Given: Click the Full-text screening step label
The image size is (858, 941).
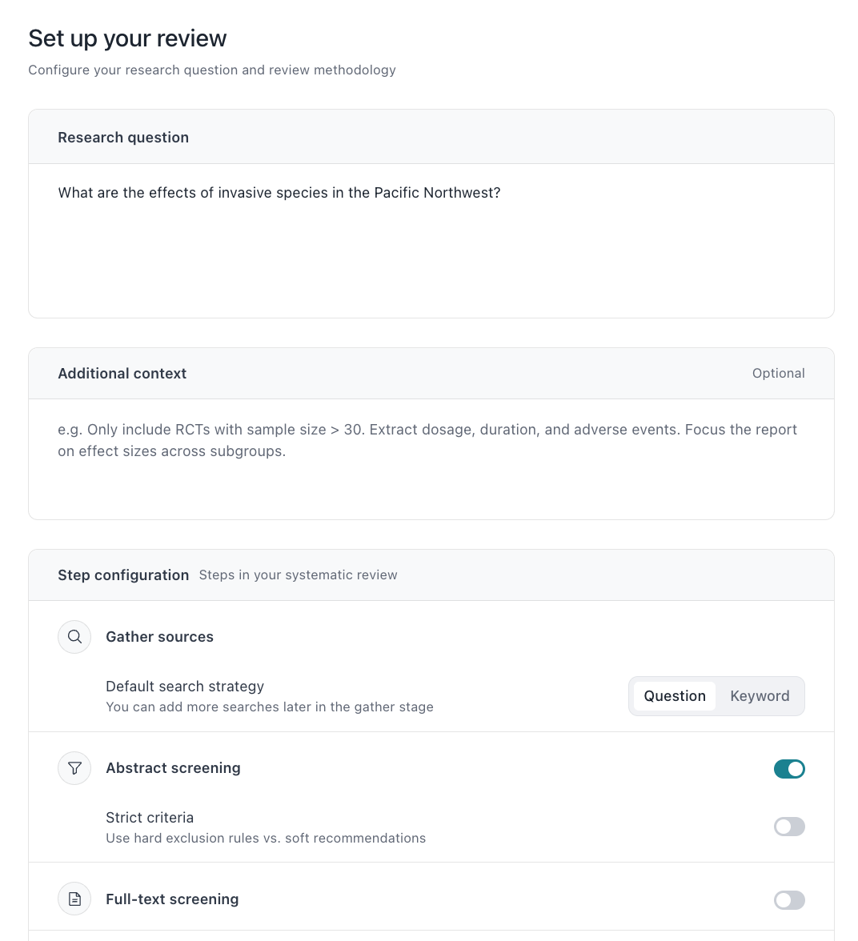Looking at the screenshot, I should pos(172,899).
